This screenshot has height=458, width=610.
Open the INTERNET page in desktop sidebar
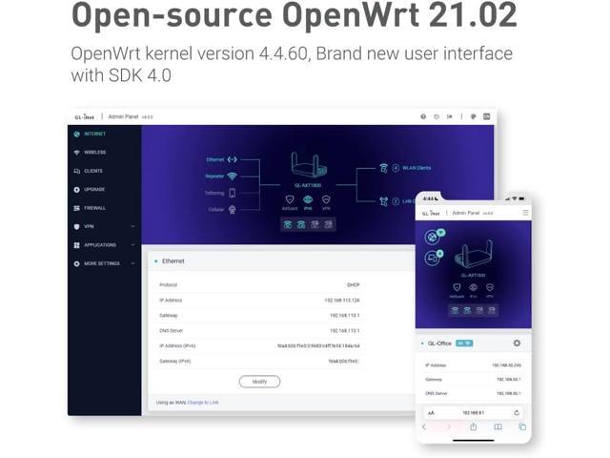(x=94, y=134)
